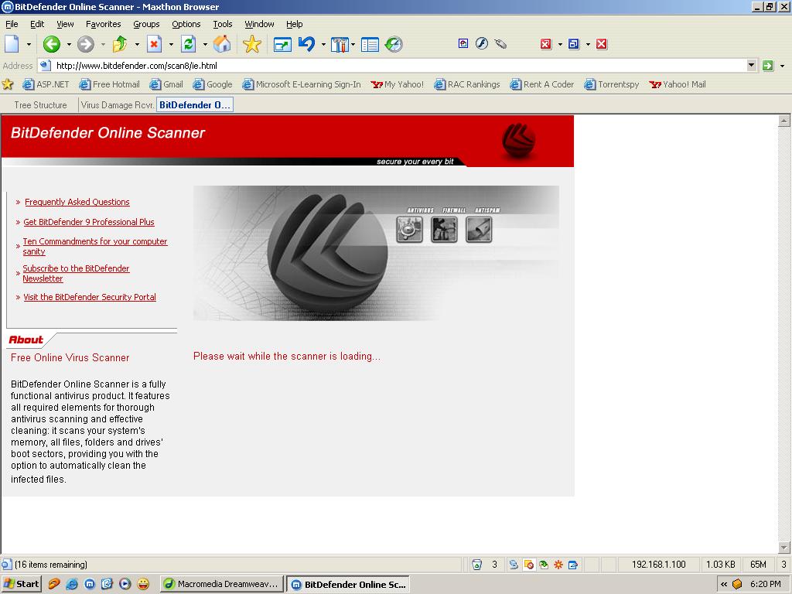Image resolution: width=792 pixels, height=594 pixels.
Task: Open the address bar URL history dropdown
Action: pyautogui.click(x=752, y=65)
